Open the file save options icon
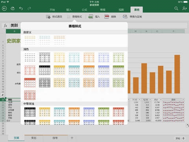189x142 pixels. click(13, 9)
